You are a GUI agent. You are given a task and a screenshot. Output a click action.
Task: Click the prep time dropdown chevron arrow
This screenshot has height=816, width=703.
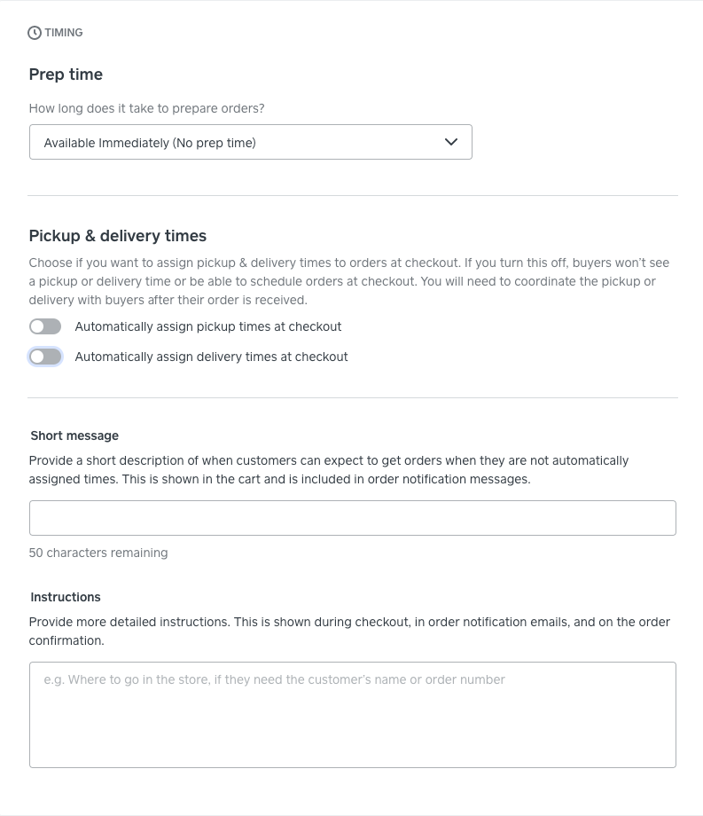pos(451,142)
